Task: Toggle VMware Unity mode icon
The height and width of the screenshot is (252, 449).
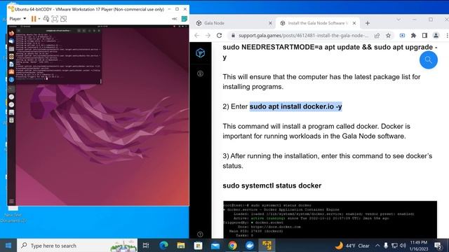Action: (64, 19)
